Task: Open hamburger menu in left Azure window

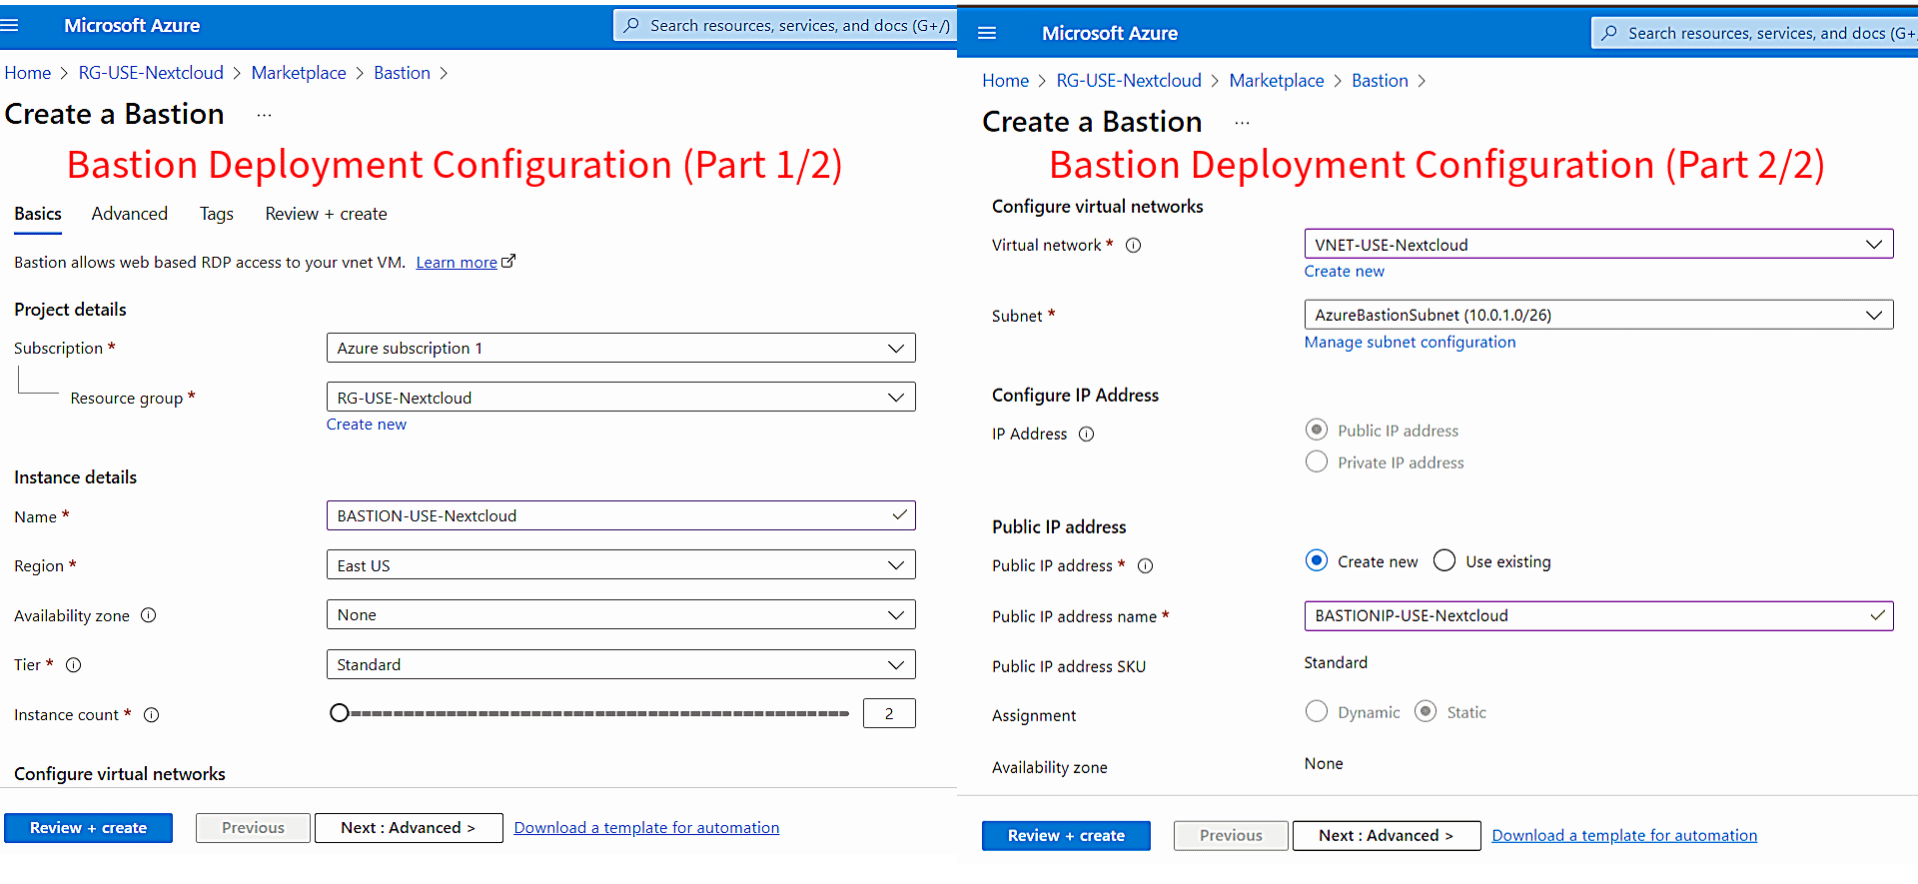Action: click(10, 26)
